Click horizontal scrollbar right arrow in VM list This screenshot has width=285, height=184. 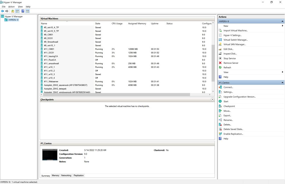[x=210, y=95]
